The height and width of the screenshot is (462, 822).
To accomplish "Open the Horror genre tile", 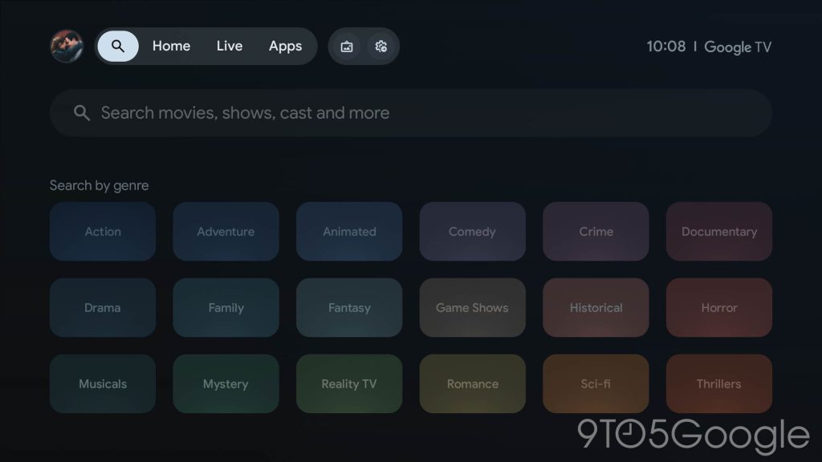I will click(x=718, y=308).
